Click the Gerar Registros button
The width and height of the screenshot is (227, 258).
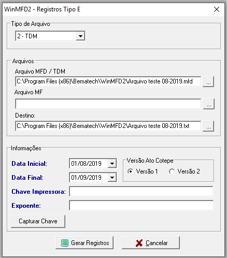tap(84, 243)
